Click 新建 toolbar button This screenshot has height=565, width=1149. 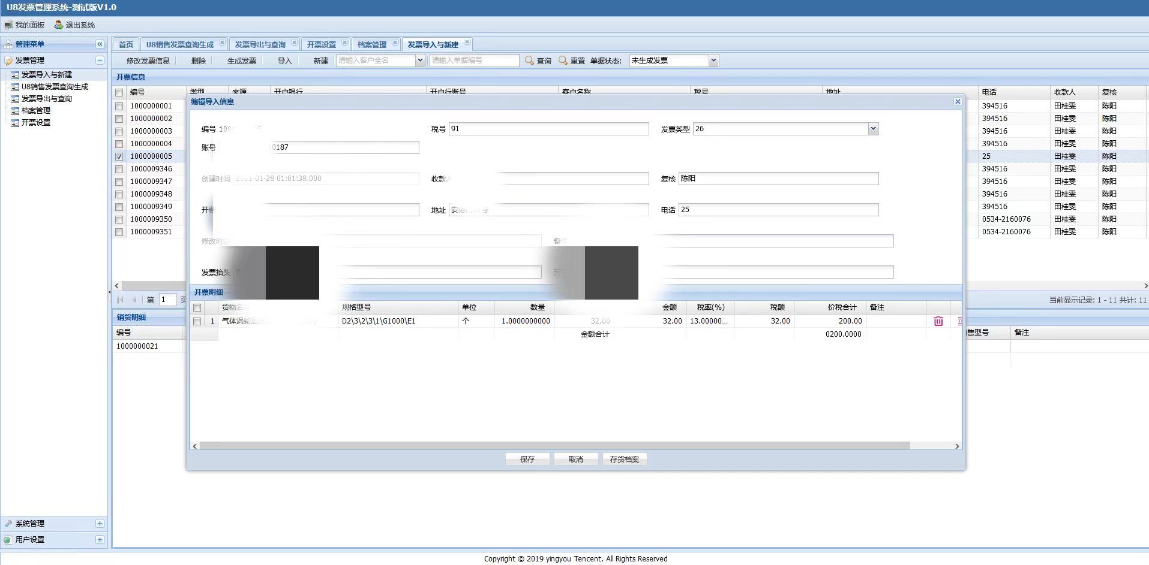(x=321, y=61)
